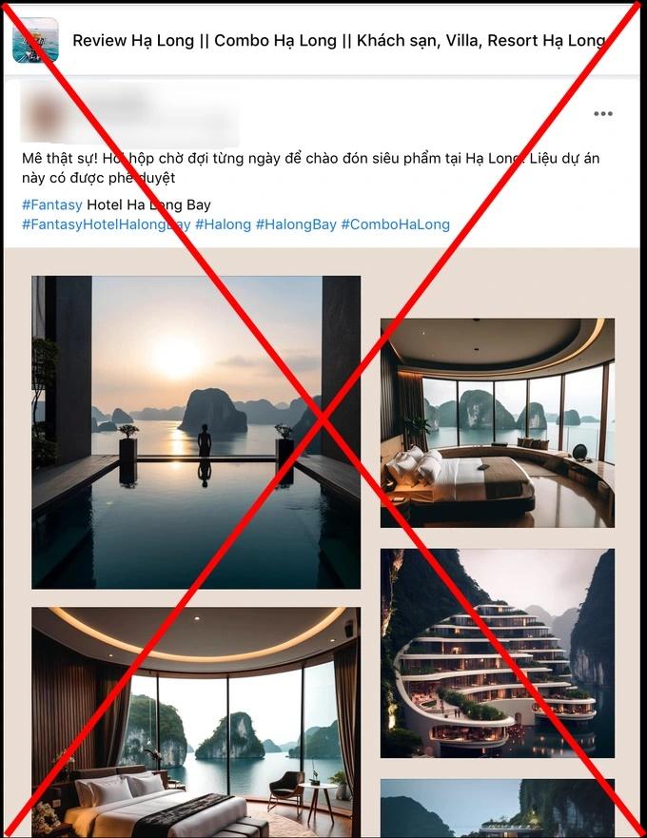The height and width of the screenshot is (838, 647).
Task: Click the post caption text starting Mê thật sự
Action: [311, 167]
